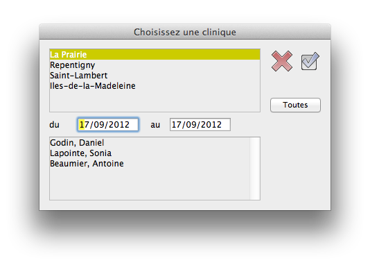This screenshot has width=370, height=265.
Task: Click the month 09 in the "du" date field
Action: click(x=99, y=124)
